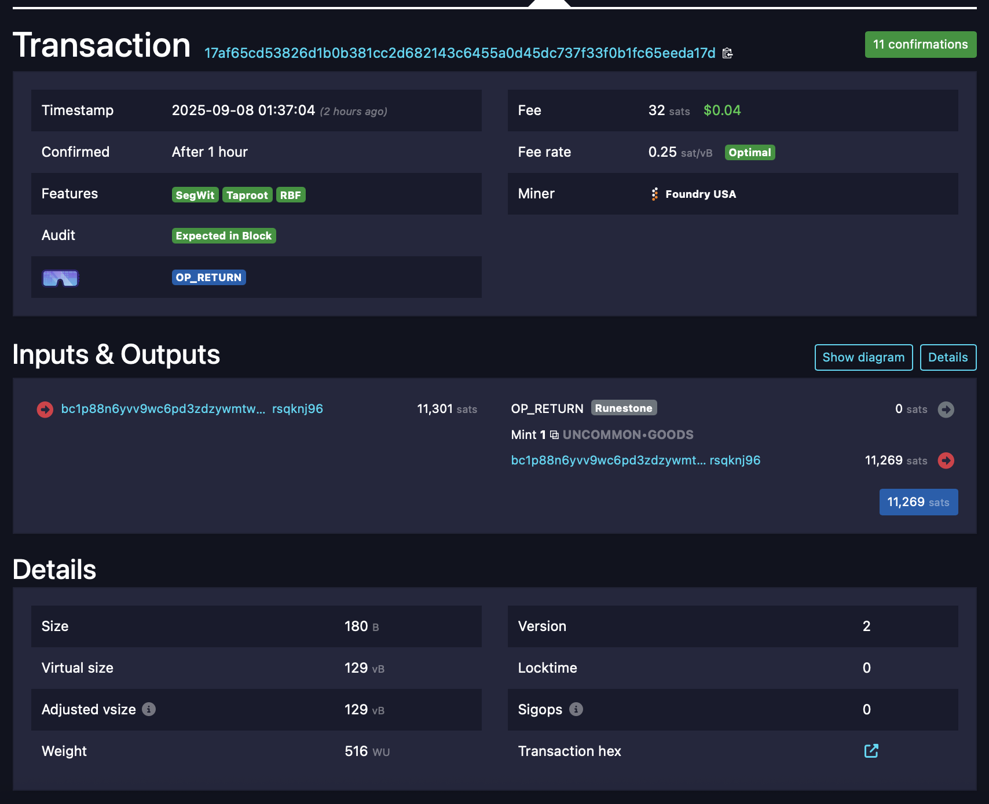This screenshot has height=804, width=989.
Task: Open the input address bc1p88n6yvv9wc6pd3zdzywmtw... link
Action: pos(192,409)
